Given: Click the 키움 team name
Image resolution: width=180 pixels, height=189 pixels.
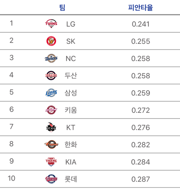Looking at the screenshot, I should tap(71, 110).
